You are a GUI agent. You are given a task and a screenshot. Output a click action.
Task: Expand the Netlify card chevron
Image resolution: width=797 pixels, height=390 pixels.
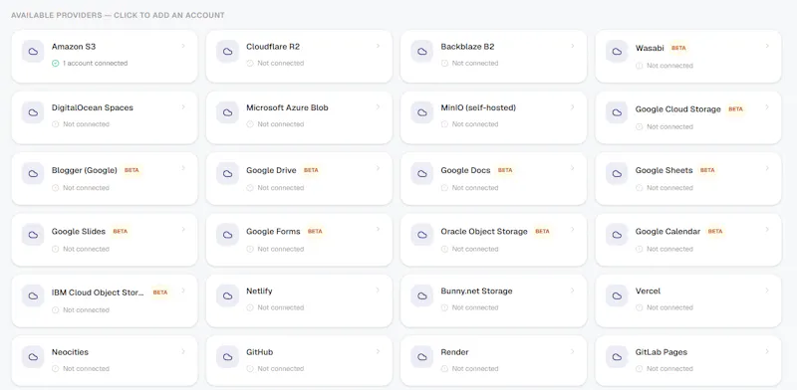[x=378, y=290]
